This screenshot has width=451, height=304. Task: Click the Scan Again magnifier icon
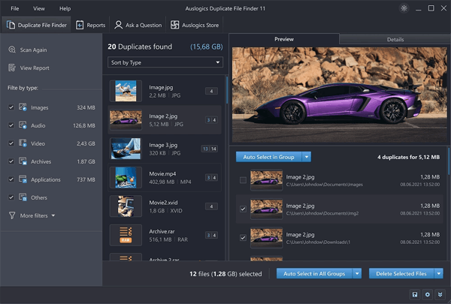click(12, 50)
